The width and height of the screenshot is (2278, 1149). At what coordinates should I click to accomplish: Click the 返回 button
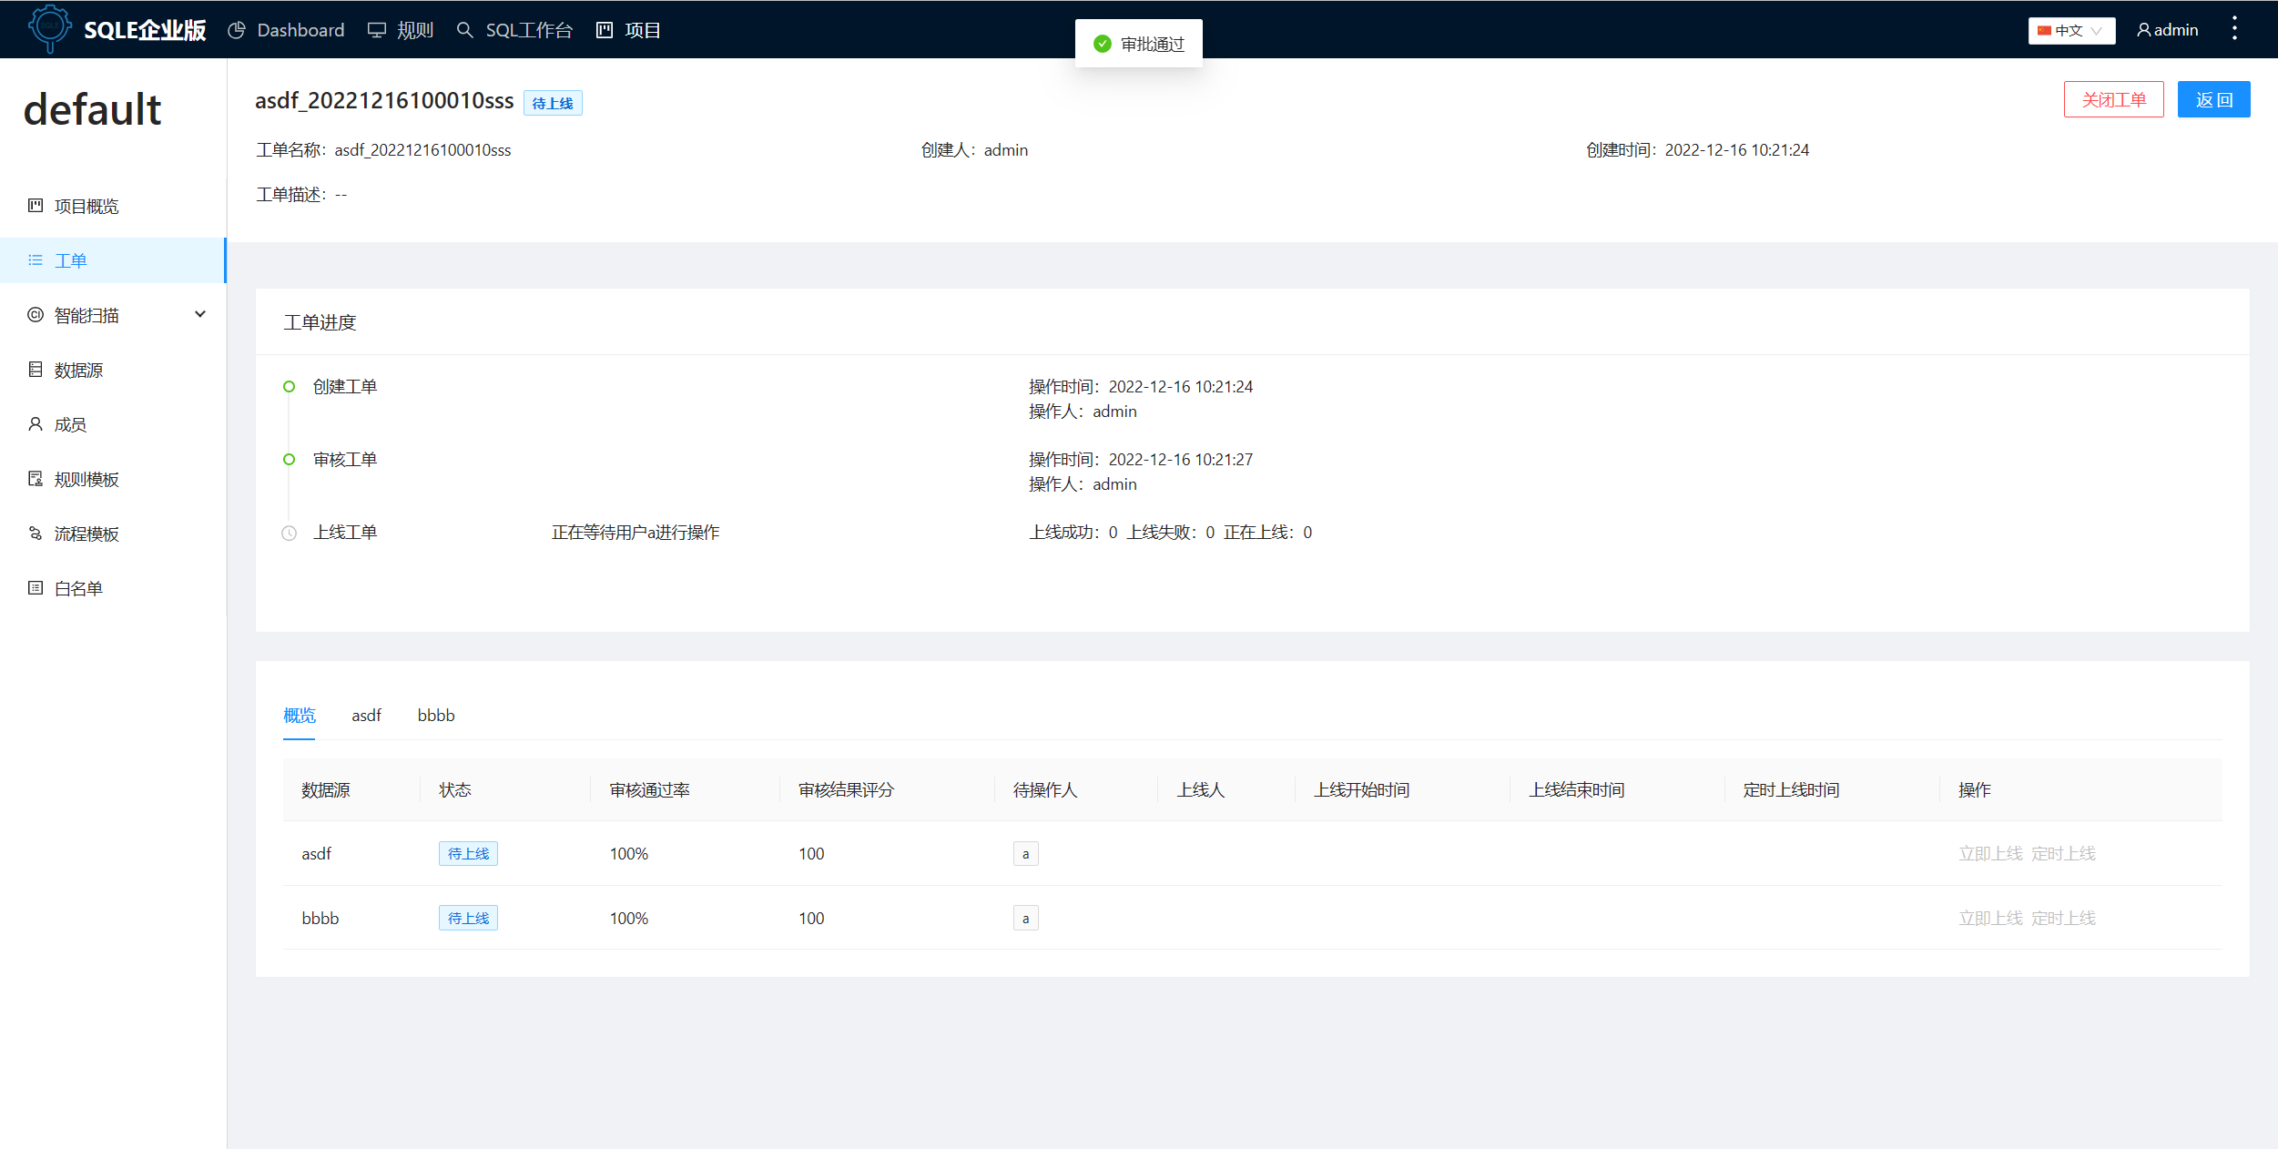tap(2214, 98)
